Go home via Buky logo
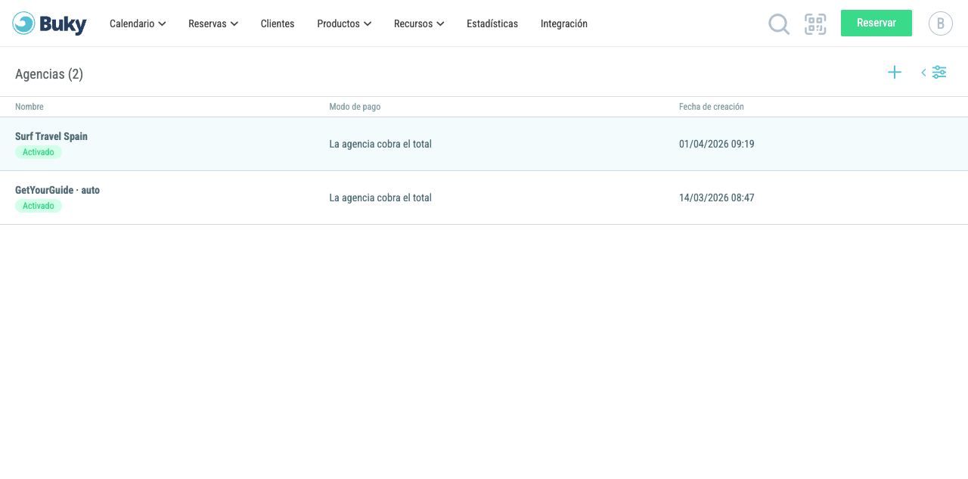The width and height of the screenshot is (968, 479). tap(49, 23)
